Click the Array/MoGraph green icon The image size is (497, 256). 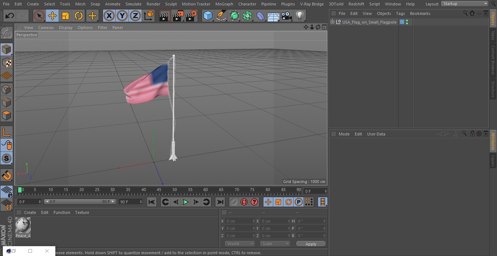click(x=247, y=16)
